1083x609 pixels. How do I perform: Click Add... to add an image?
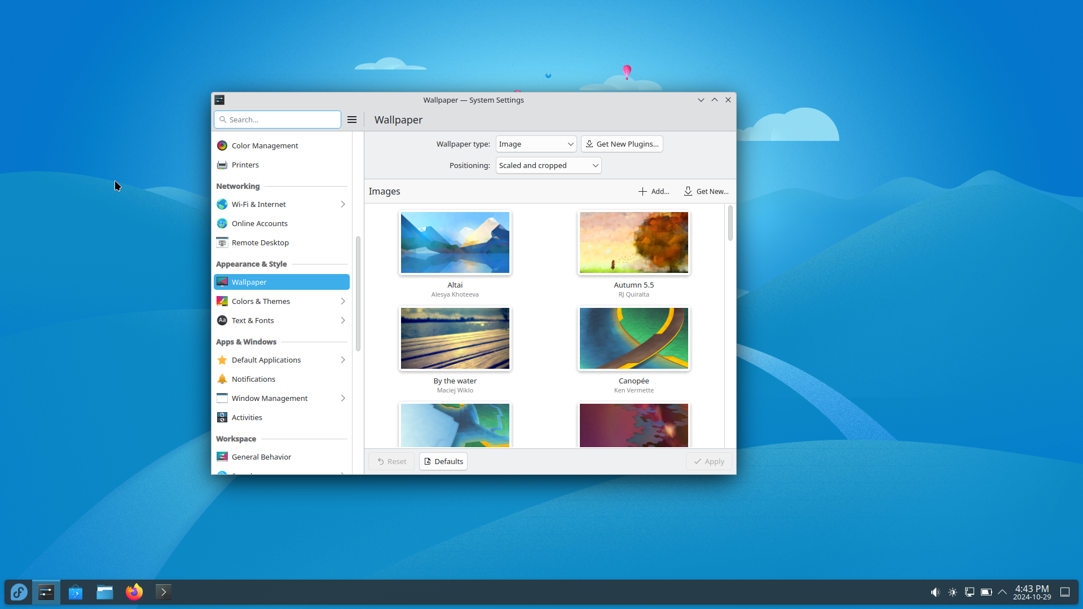tap(654, 191)
